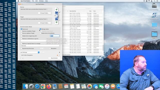Click the sort arrow in Finder's first column header
The image size is (160, 90).
[67, 11]
